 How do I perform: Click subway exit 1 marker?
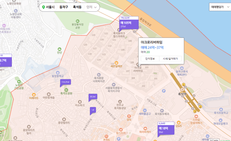click(x=184, y=85)
